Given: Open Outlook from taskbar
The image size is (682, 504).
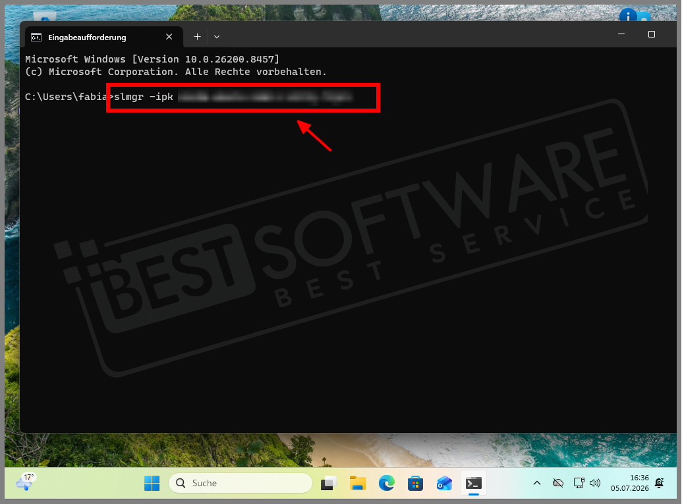Looking at the screenshot, I should coord(445,483).
